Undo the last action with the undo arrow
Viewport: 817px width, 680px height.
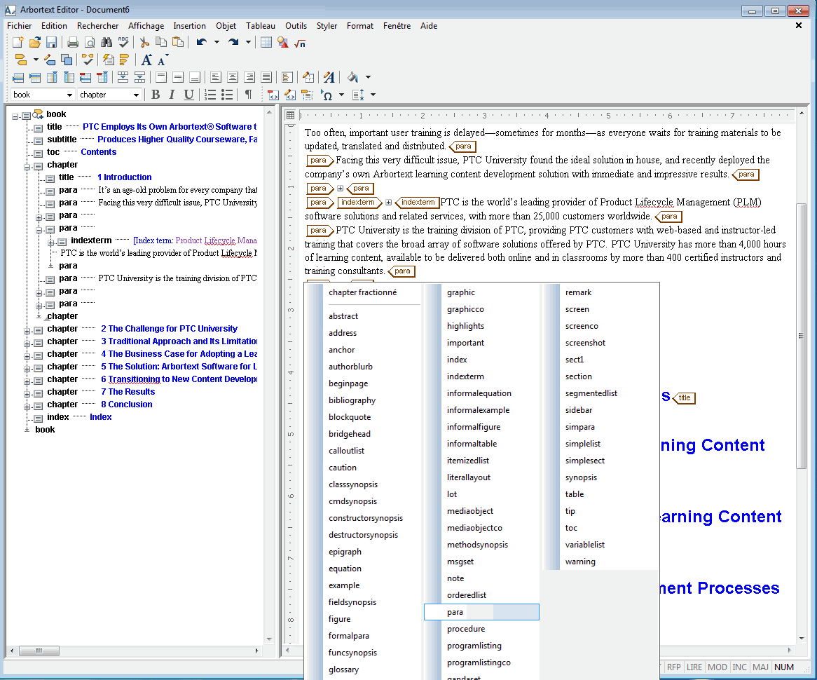(201, 43)
